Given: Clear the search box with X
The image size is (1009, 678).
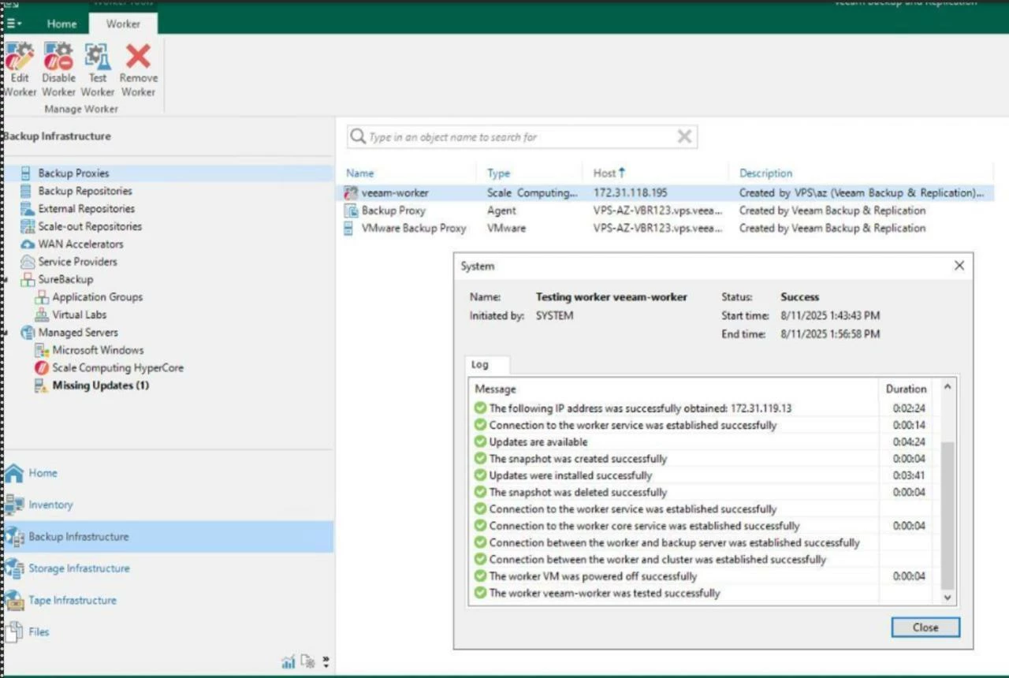Looking at the screenshot, I should pyautogui.click(x=684, y=136).
